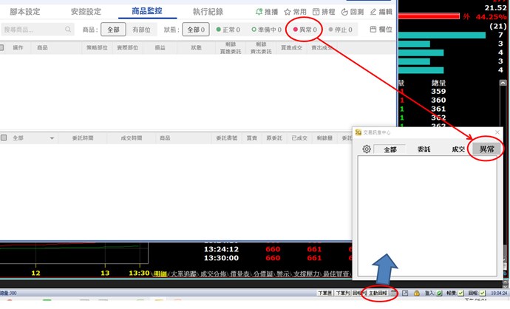Image resolution: width=510 pixels, height=309 pixels.
Task: Filter by 正常 0 status
Action: pos(228,30)
